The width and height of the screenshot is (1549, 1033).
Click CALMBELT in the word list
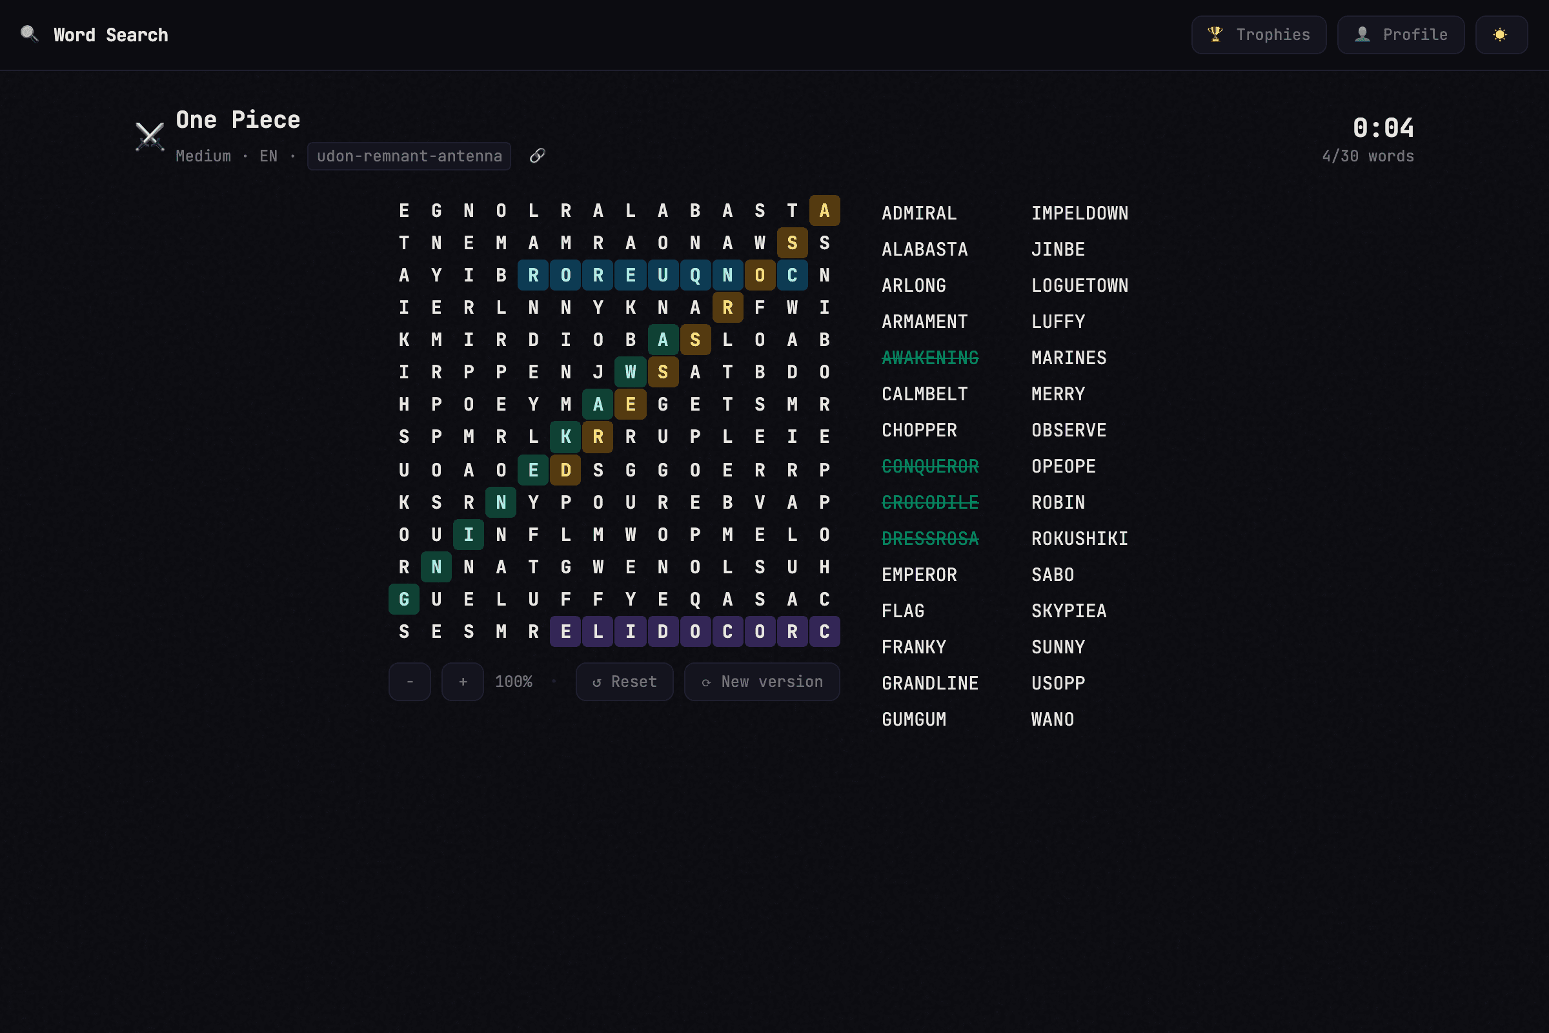point(925,394)
